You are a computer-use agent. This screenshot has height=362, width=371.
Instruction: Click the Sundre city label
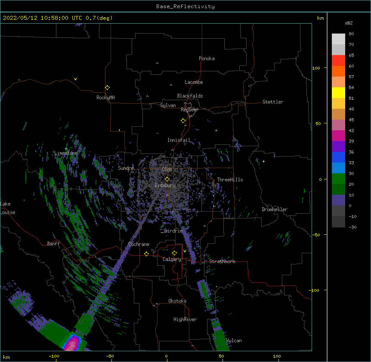[x=126, y=168]
